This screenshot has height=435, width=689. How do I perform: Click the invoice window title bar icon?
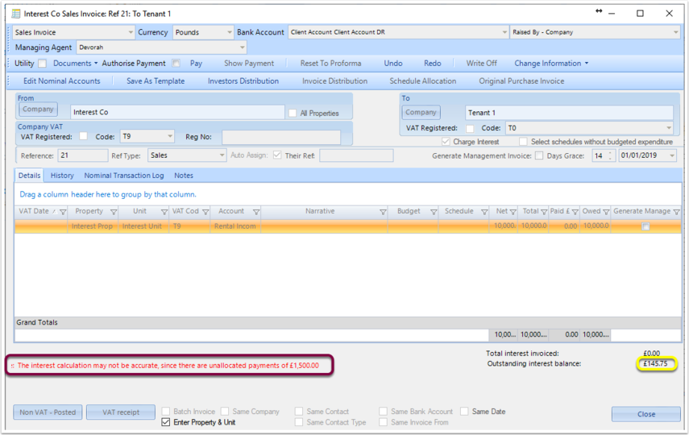[16, 14]
